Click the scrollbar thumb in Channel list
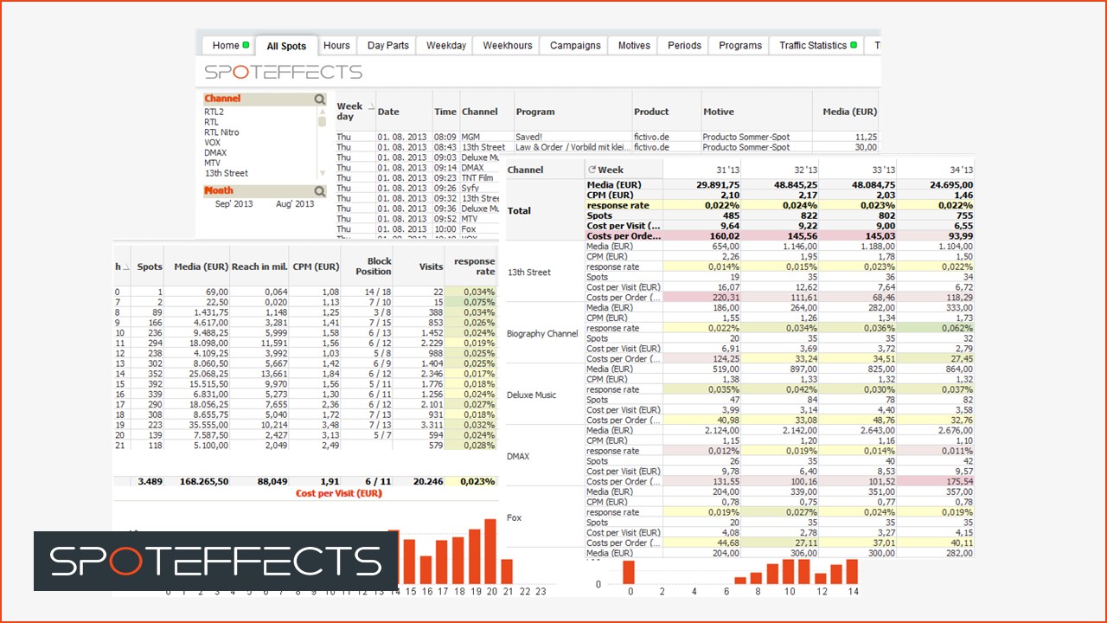This screenshot has height=623, width=1107. click(x=323, y=121)
